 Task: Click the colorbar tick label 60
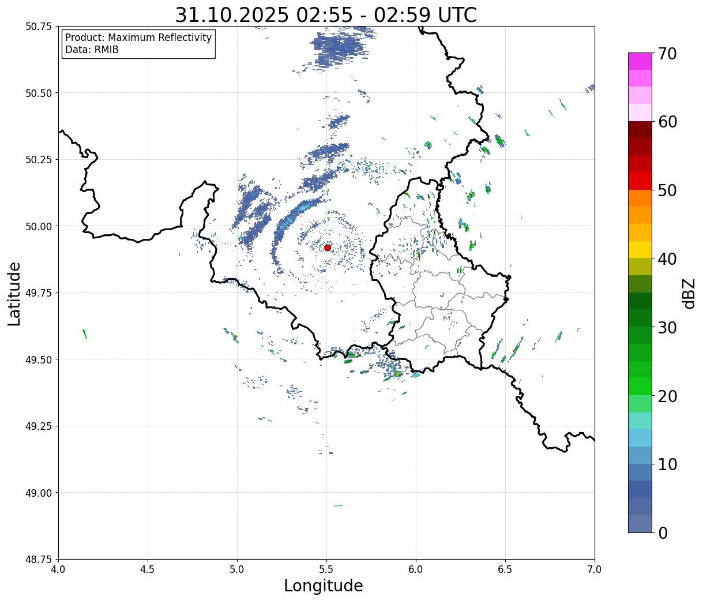pyautogui.click(x=667, y=122)
